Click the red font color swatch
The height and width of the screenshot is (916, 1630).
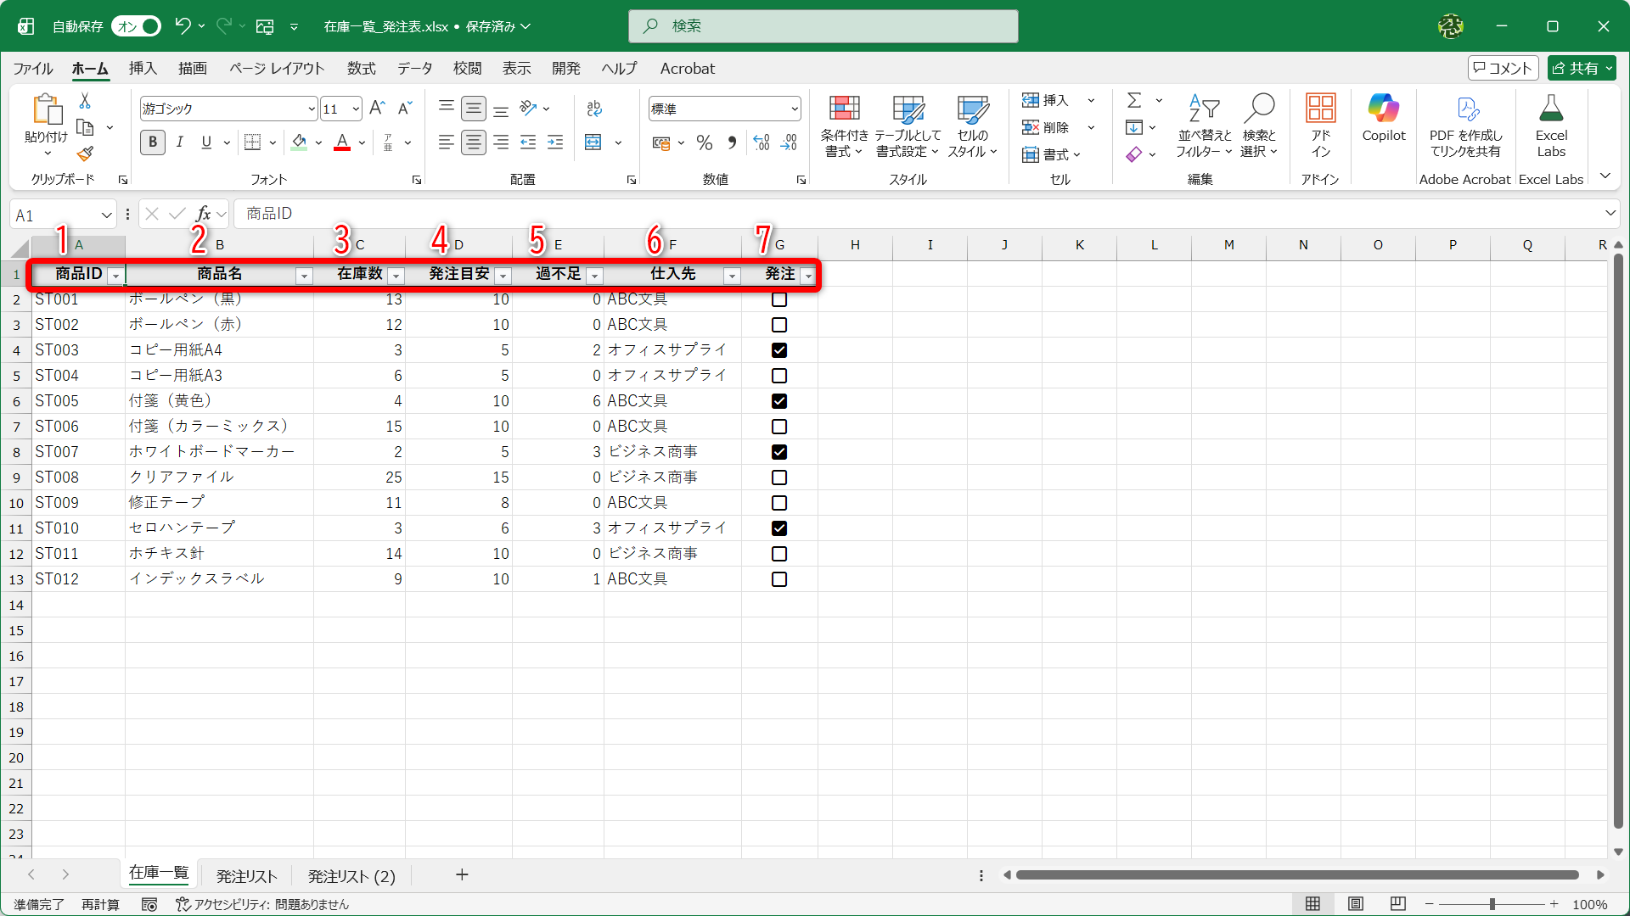[x=342, y=142]
